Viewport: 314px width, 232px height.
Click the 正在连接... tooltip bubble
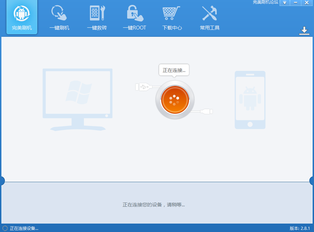pos(174,70)
